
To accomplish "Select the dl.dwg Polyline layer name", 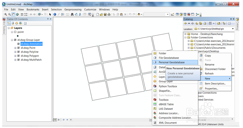I will [x=30, y=52].
